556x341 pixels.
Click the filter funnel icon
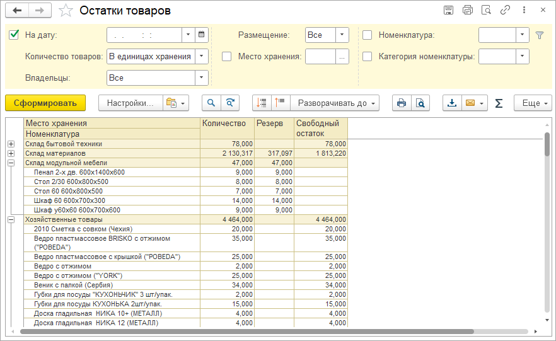539,35
